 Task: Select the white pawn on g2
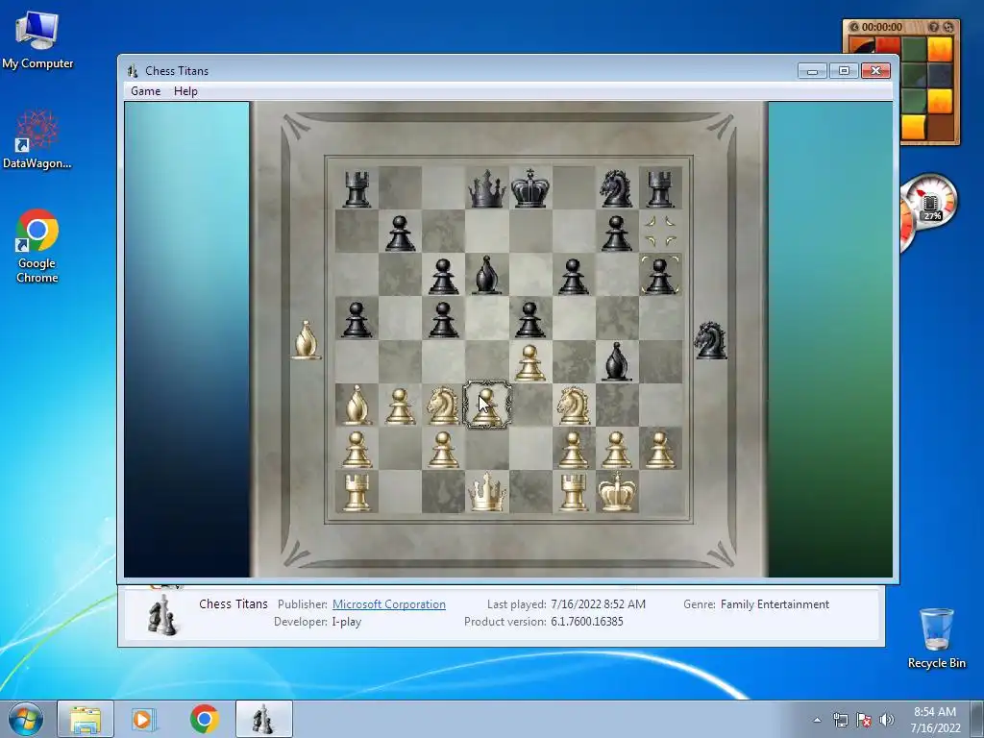616,450
